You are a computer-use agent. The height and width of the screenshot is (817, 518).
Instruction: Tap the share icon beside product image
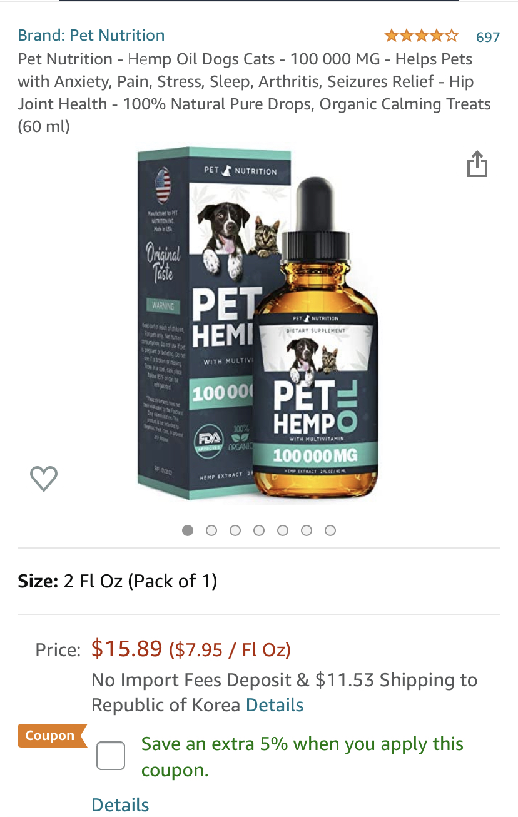pyautogui.click(x=477, y=164)
